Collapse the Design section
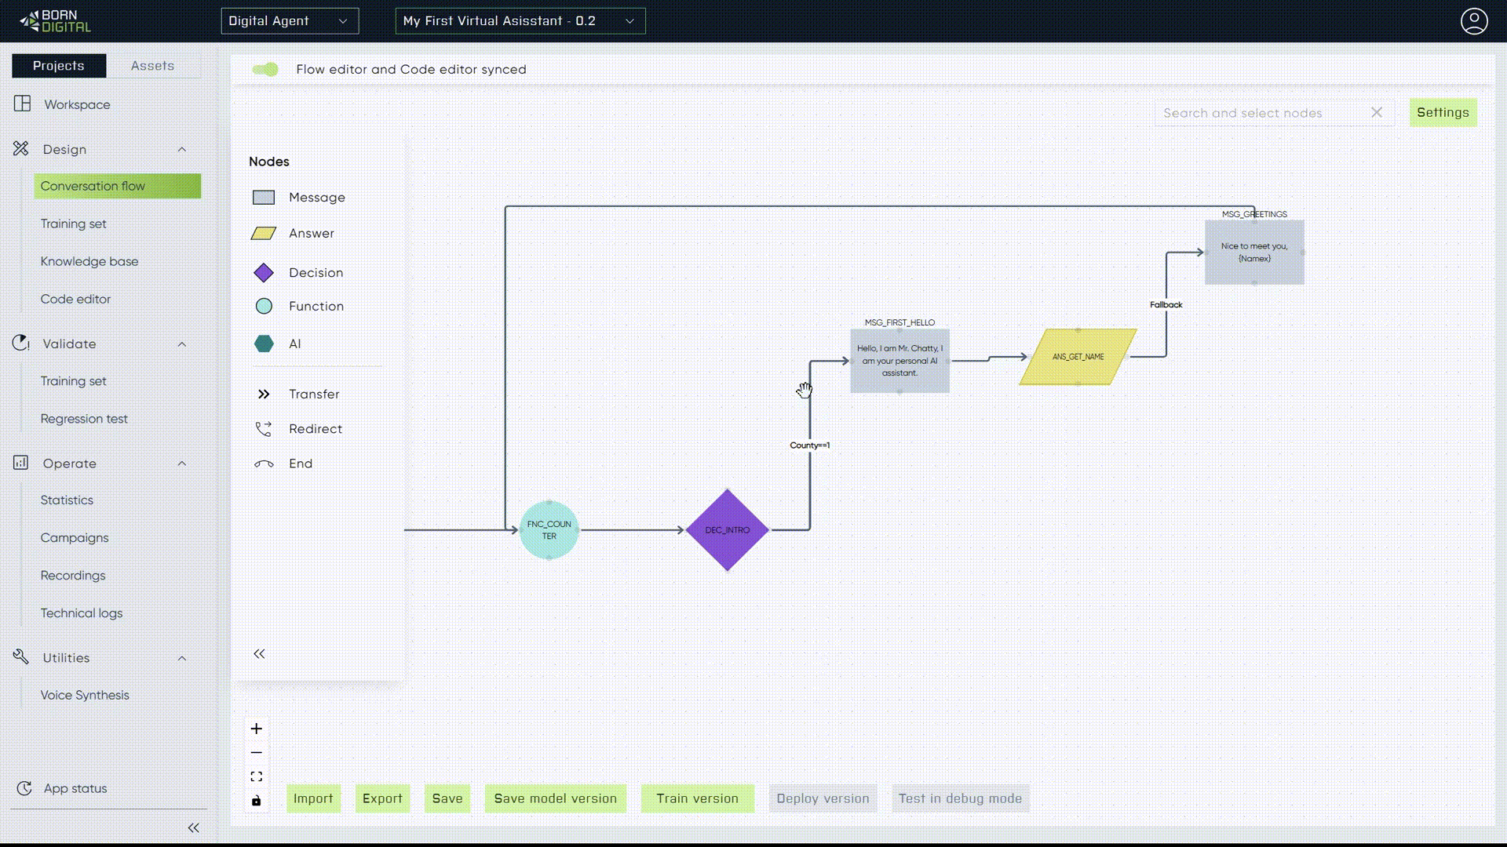 pos(182,150)
